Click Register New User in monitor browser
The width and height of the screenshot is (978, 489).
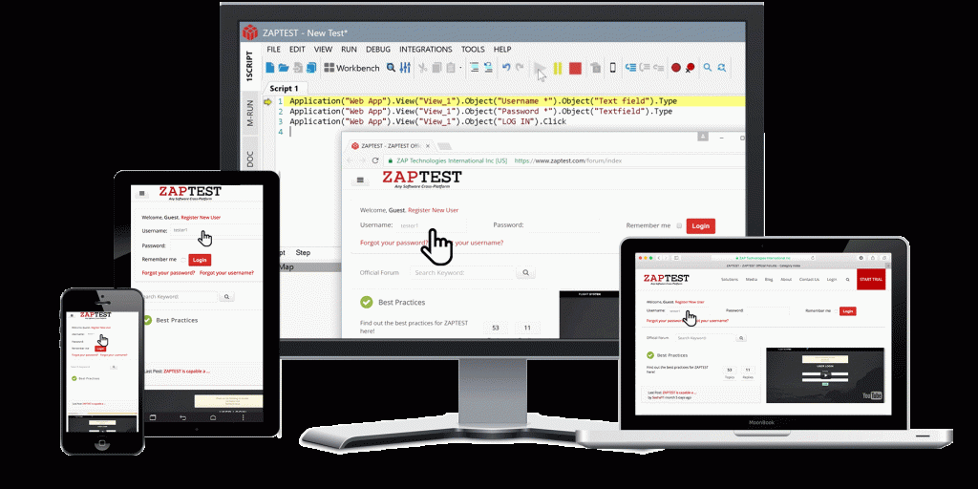click(x=434, y=210)
